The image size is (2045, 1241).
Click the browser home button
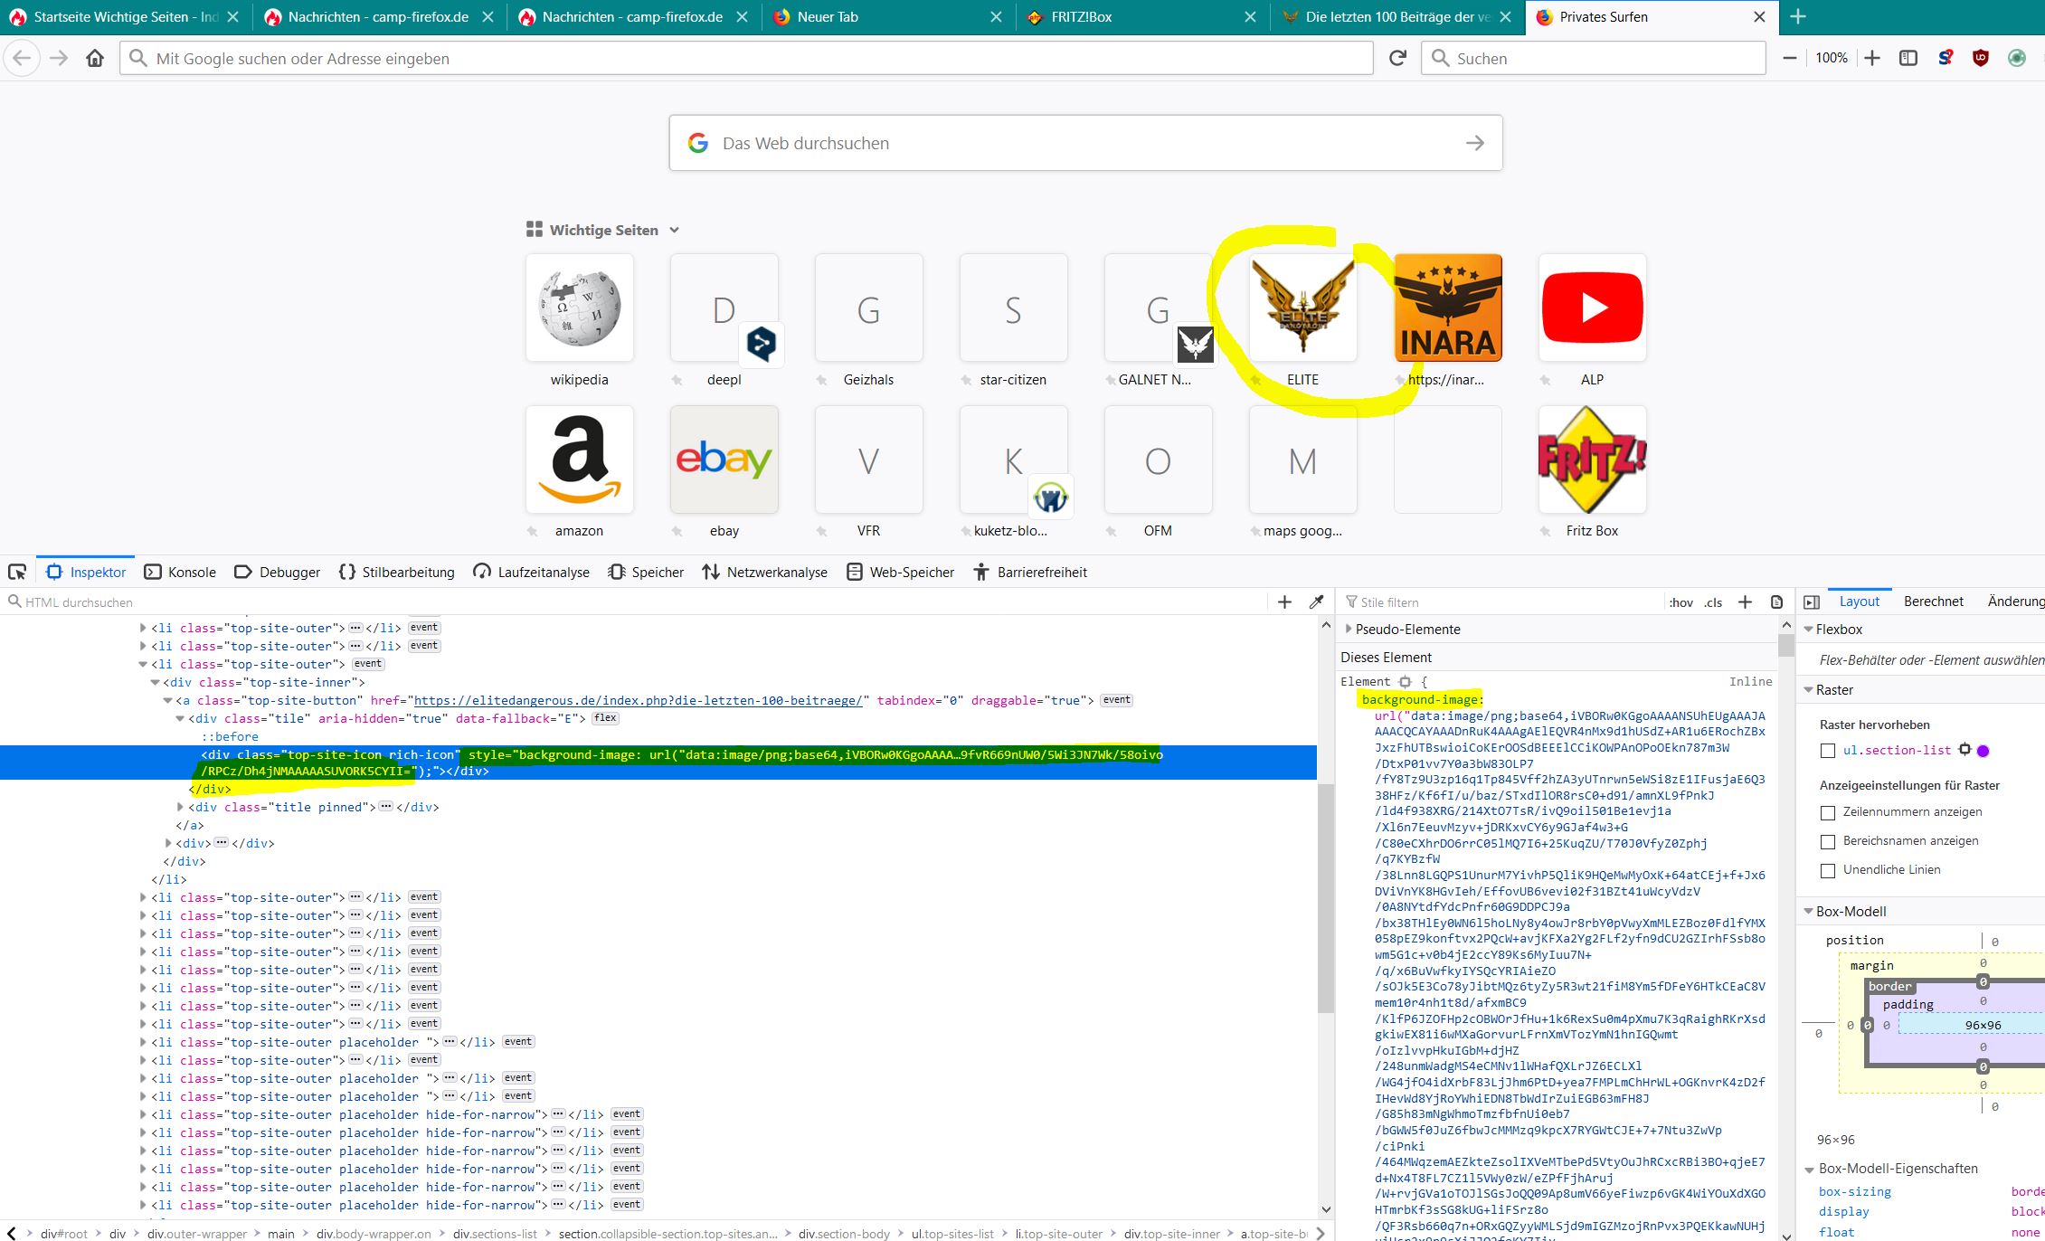(95, 58)
